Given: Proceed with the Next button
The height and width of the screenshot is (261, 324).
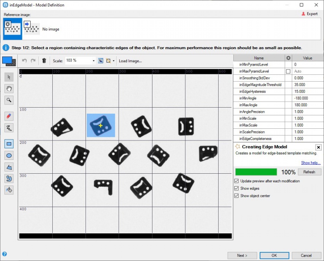Looking at the screenshot, I should pyautogui.click(x=242, y=255).
